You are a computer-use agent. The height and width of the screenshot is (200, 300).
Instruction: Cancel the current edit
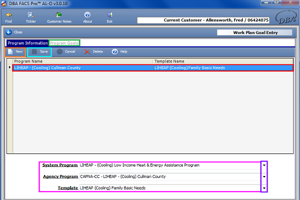pyautogui.click(x=66, y=51)
